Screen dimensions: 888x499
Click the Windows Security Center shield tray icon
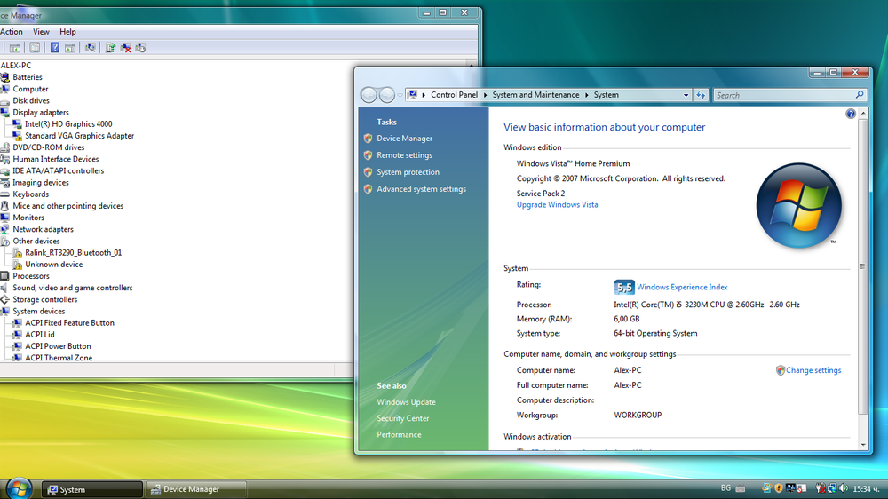coord(779,488)
